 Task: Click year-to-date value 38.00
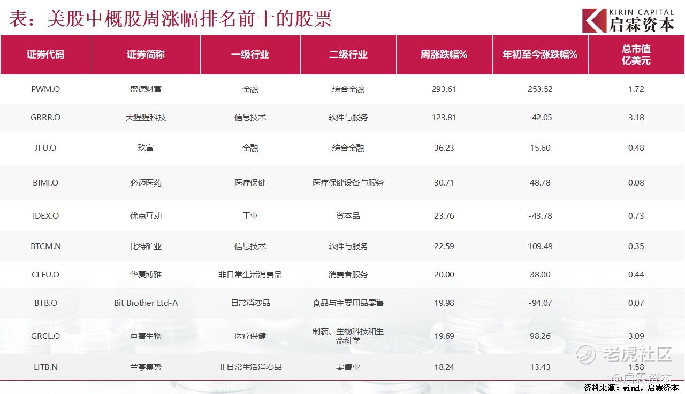540,274
